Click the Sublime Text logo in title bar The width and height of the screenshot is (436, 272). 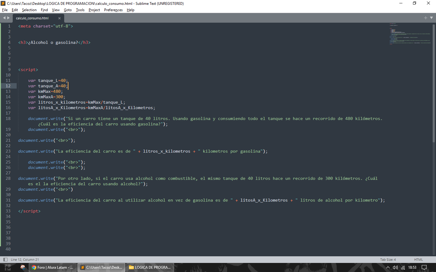pos(3,3)
